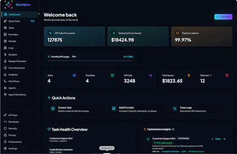Click the Optimization Insights info icon
Viewport: 237px width, 154px height.
pyautogui.click(x=173, y=129)
